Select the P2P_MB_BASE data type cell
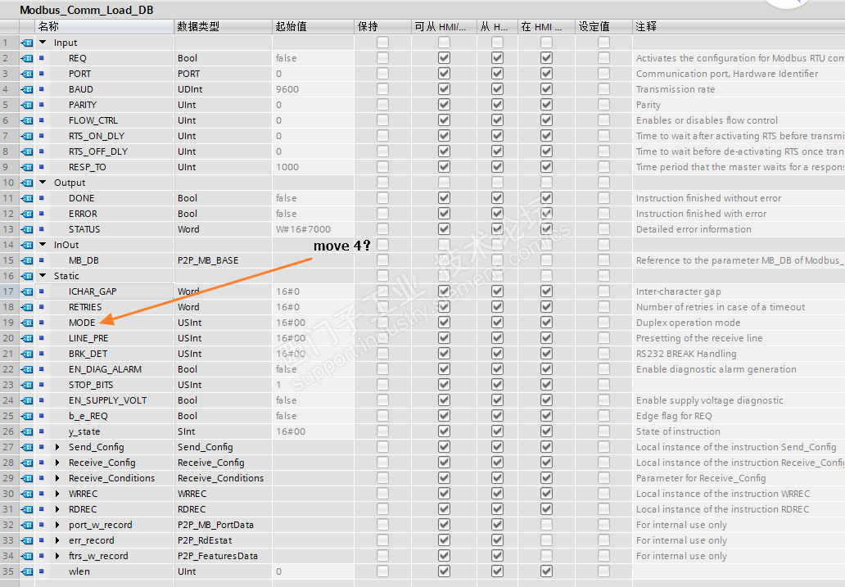 click(223, 260)
